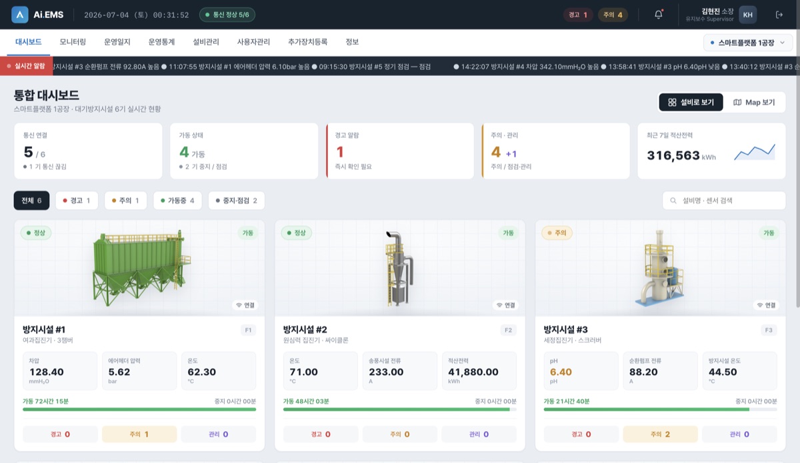The height and width of the screenshot is (463, 800).
Task: Click 가동 badge on 방지시설 #3 card
Action: pos(769,233)
